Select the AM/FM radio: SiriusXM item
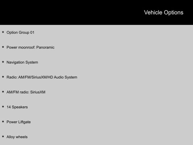Image resolution: width=193 pixels, height=145 pixels. 26,92
